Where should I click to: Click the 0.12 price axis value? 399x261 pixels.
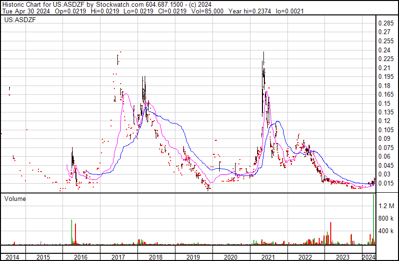click(x=384, y=121)
